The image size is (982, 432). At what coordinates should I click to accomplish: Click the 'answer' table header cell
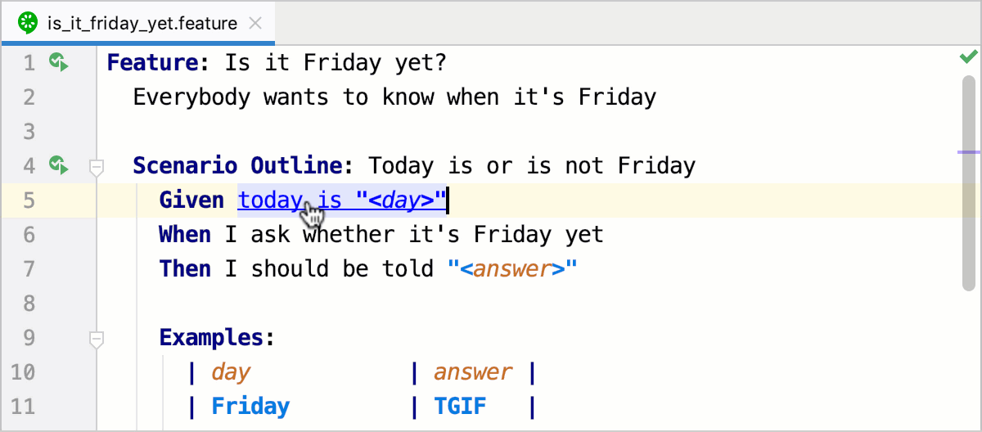(x=473, y=372)
